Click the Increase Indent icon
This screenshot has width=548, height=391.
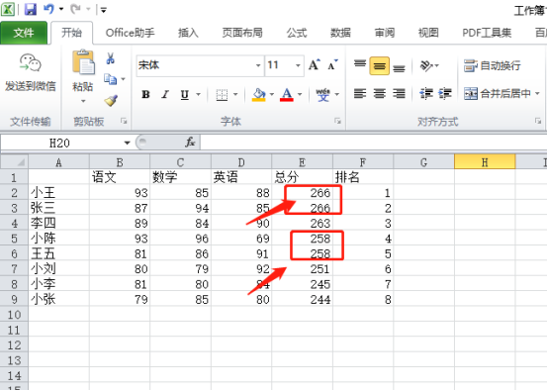(x=445, y=94)
